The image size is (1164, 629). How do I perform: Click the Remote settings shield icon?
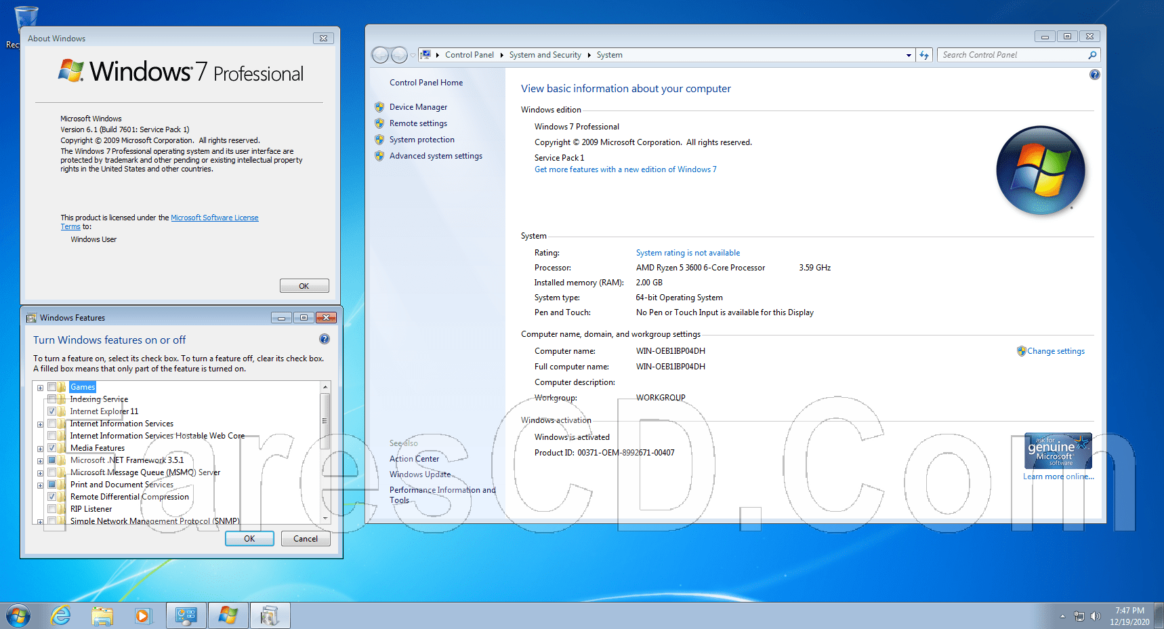(379, 123)
